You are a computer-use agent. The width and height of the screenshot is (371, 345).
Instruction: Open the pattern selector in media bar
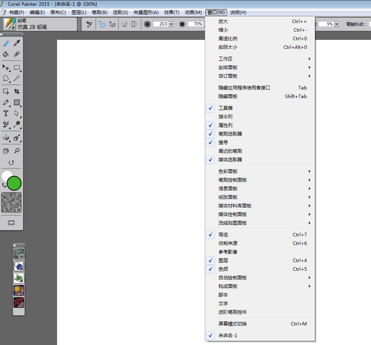(19, 254)
